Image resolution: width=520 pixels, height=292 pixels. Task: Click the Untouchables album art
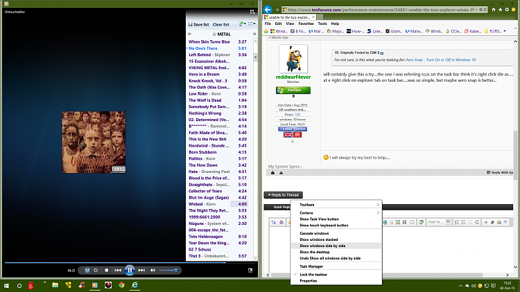coord(94,142)
